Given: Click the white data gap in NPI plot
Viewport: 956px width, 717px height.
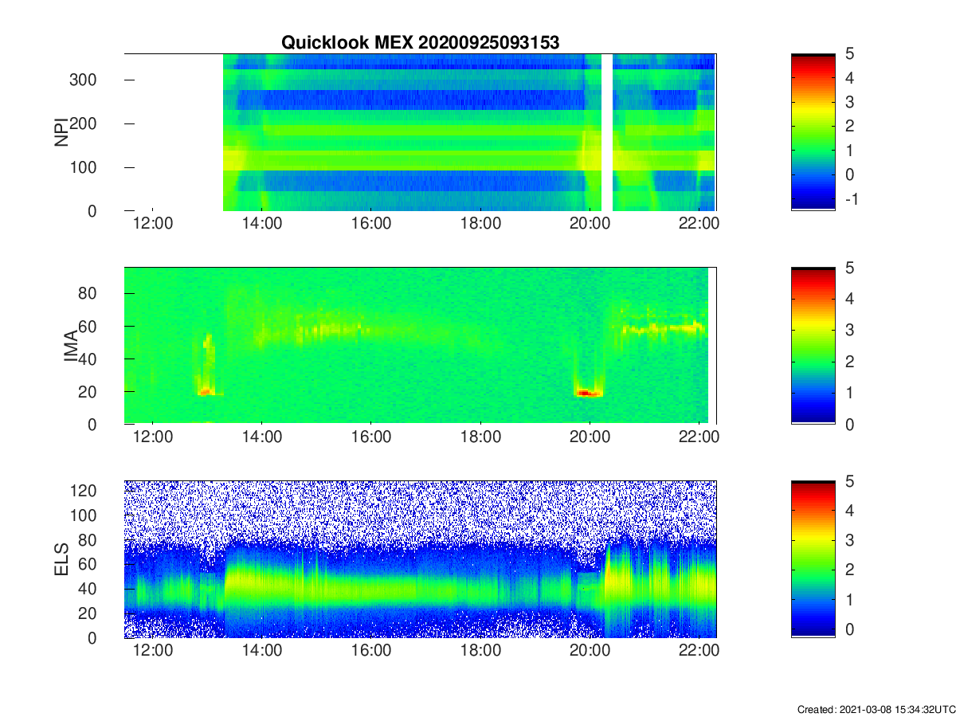Looking at the screenshot, I should point(607,132).
